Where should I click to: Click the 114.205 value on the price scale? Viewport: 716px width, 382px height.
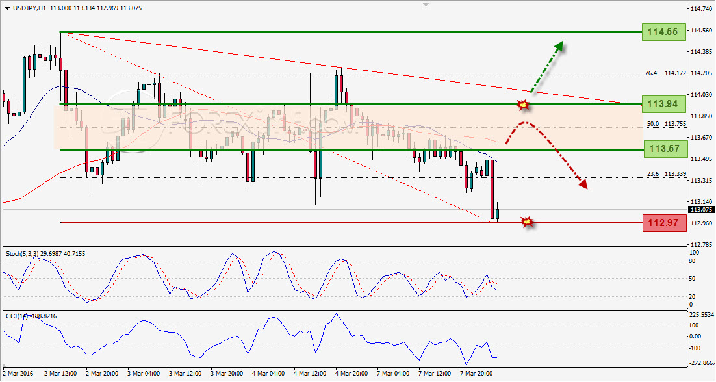tap(702, 73)
